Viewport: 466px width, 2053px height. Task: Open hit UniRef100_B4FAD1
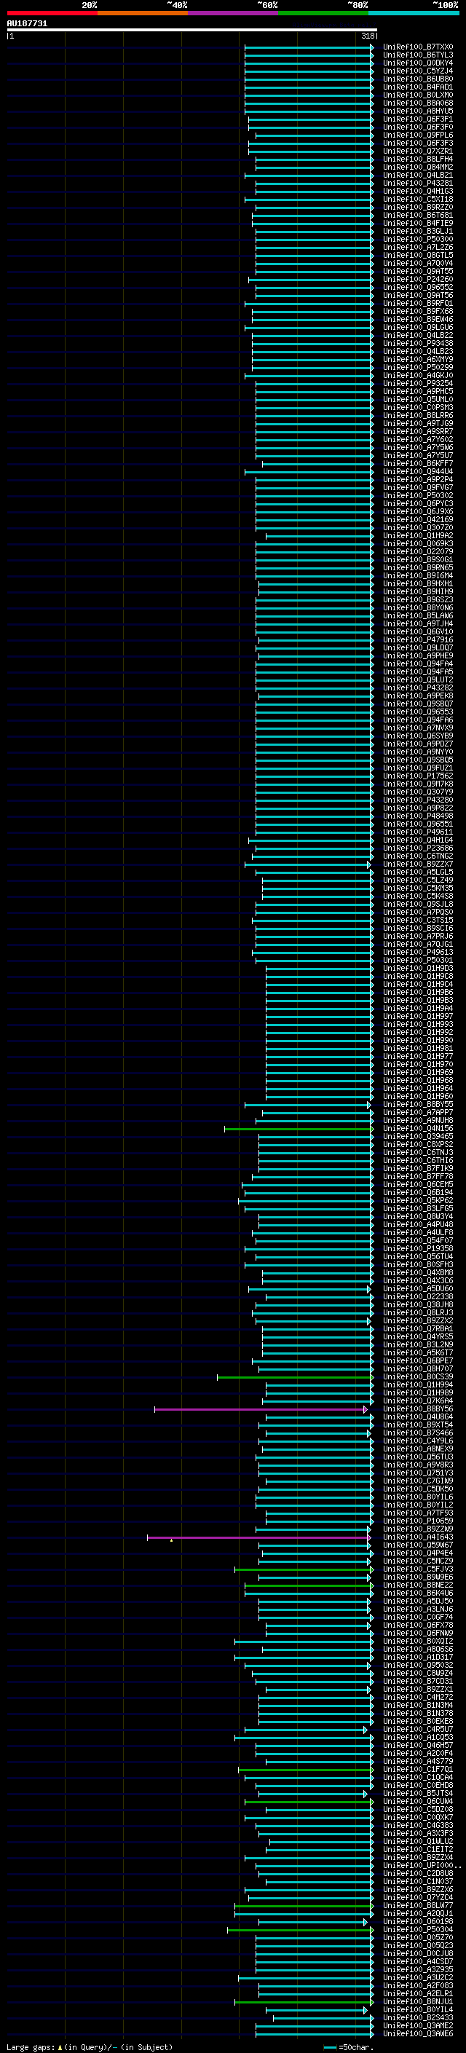(x=417, y=87)
